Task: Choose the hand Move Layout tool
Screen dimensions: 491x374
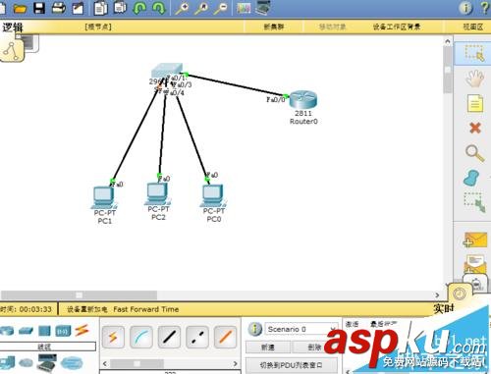Action: (x=474, y=79)
